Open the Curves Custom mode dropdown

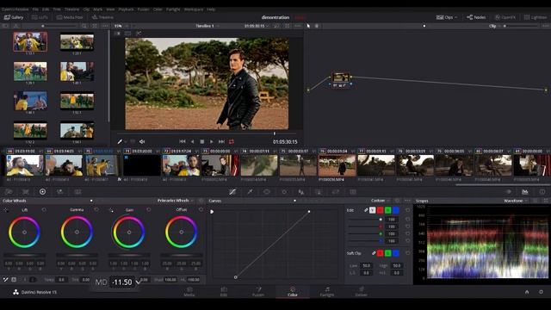click(x=381, y=201)
